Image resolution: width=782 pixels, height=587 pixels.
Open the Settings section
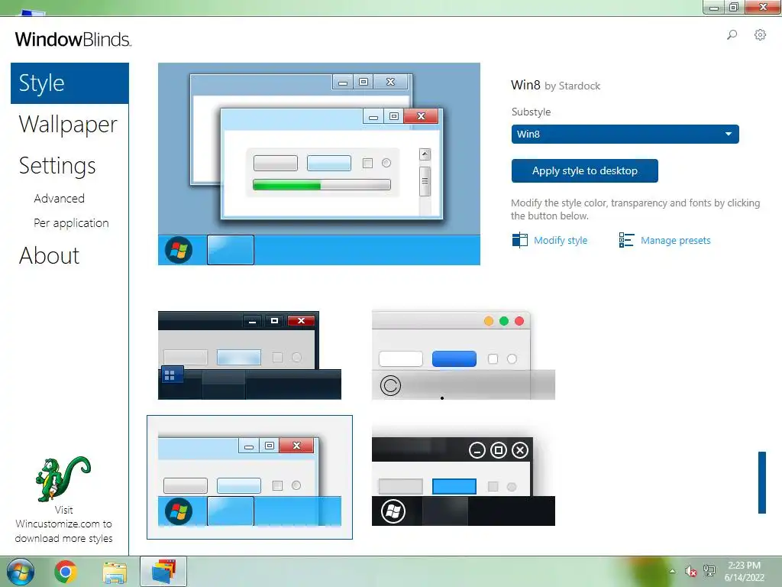(57, 166)
